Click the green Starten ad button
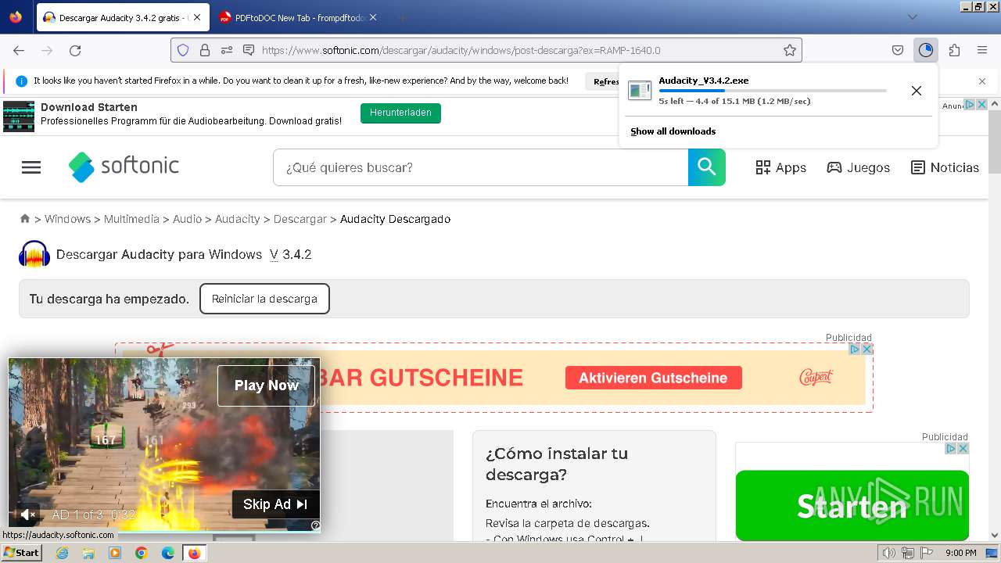Viewport: 1001px width, 563px height. point(852,505)
